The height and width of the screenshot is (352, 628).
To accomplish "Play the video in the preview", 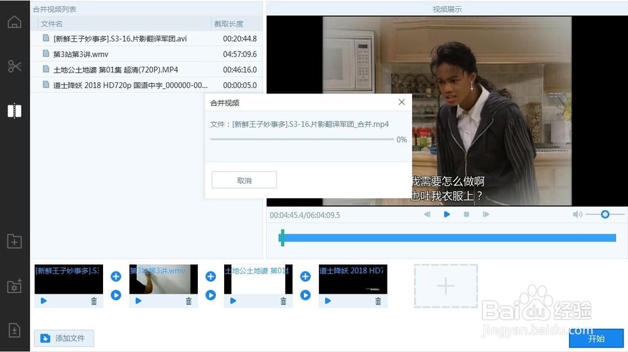I will click(447, 215).
